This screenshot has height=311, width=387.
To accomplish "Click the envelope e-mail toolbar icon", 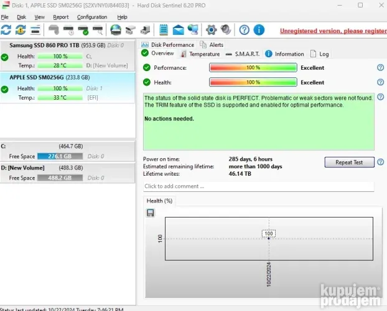I will pyautogui.click(x=179, y=30).
